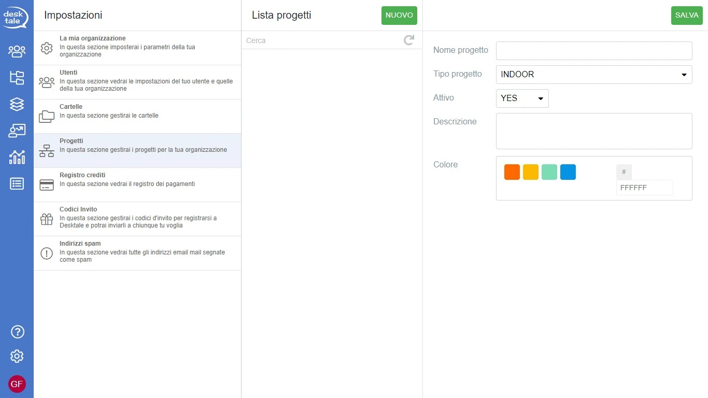708x398 pixels.
Task: Click the credit card icon beside Registro crediti
Action: 47,185
